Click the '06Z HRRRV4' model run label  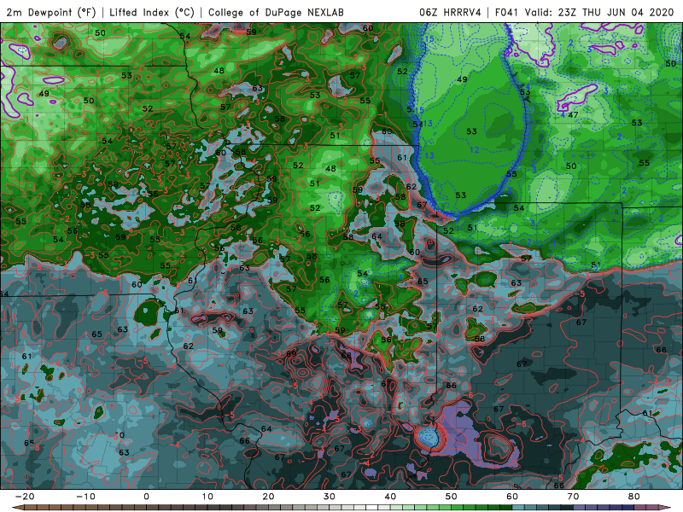[450, 12]
